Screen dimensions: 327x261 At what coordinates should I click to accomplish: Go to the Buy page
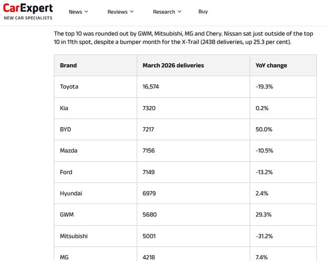203,12
